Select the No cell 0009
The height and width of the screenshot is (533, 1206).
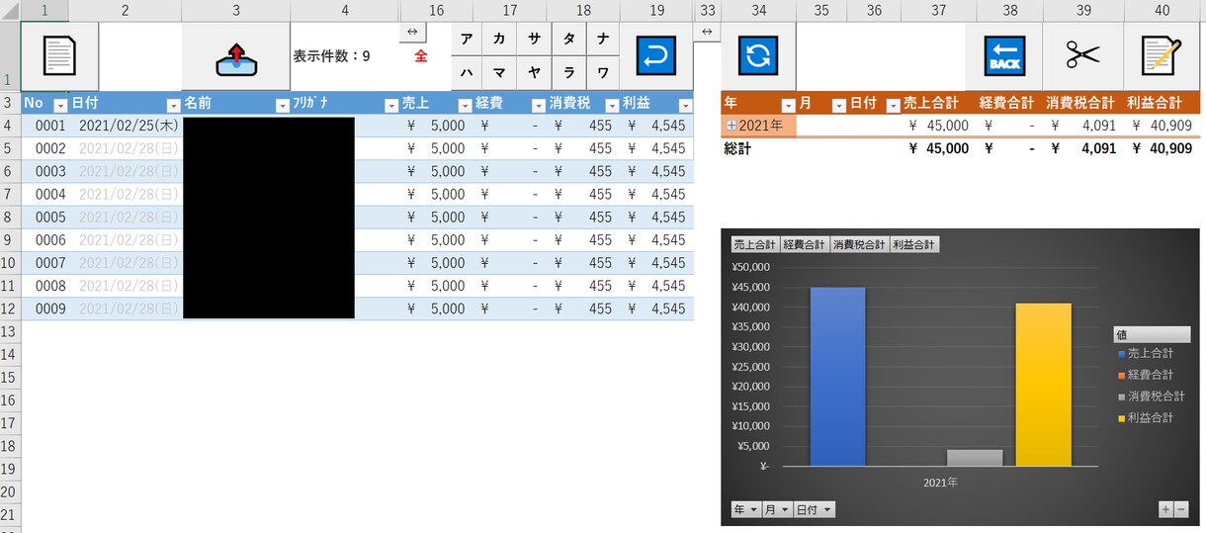coord(47,309)
